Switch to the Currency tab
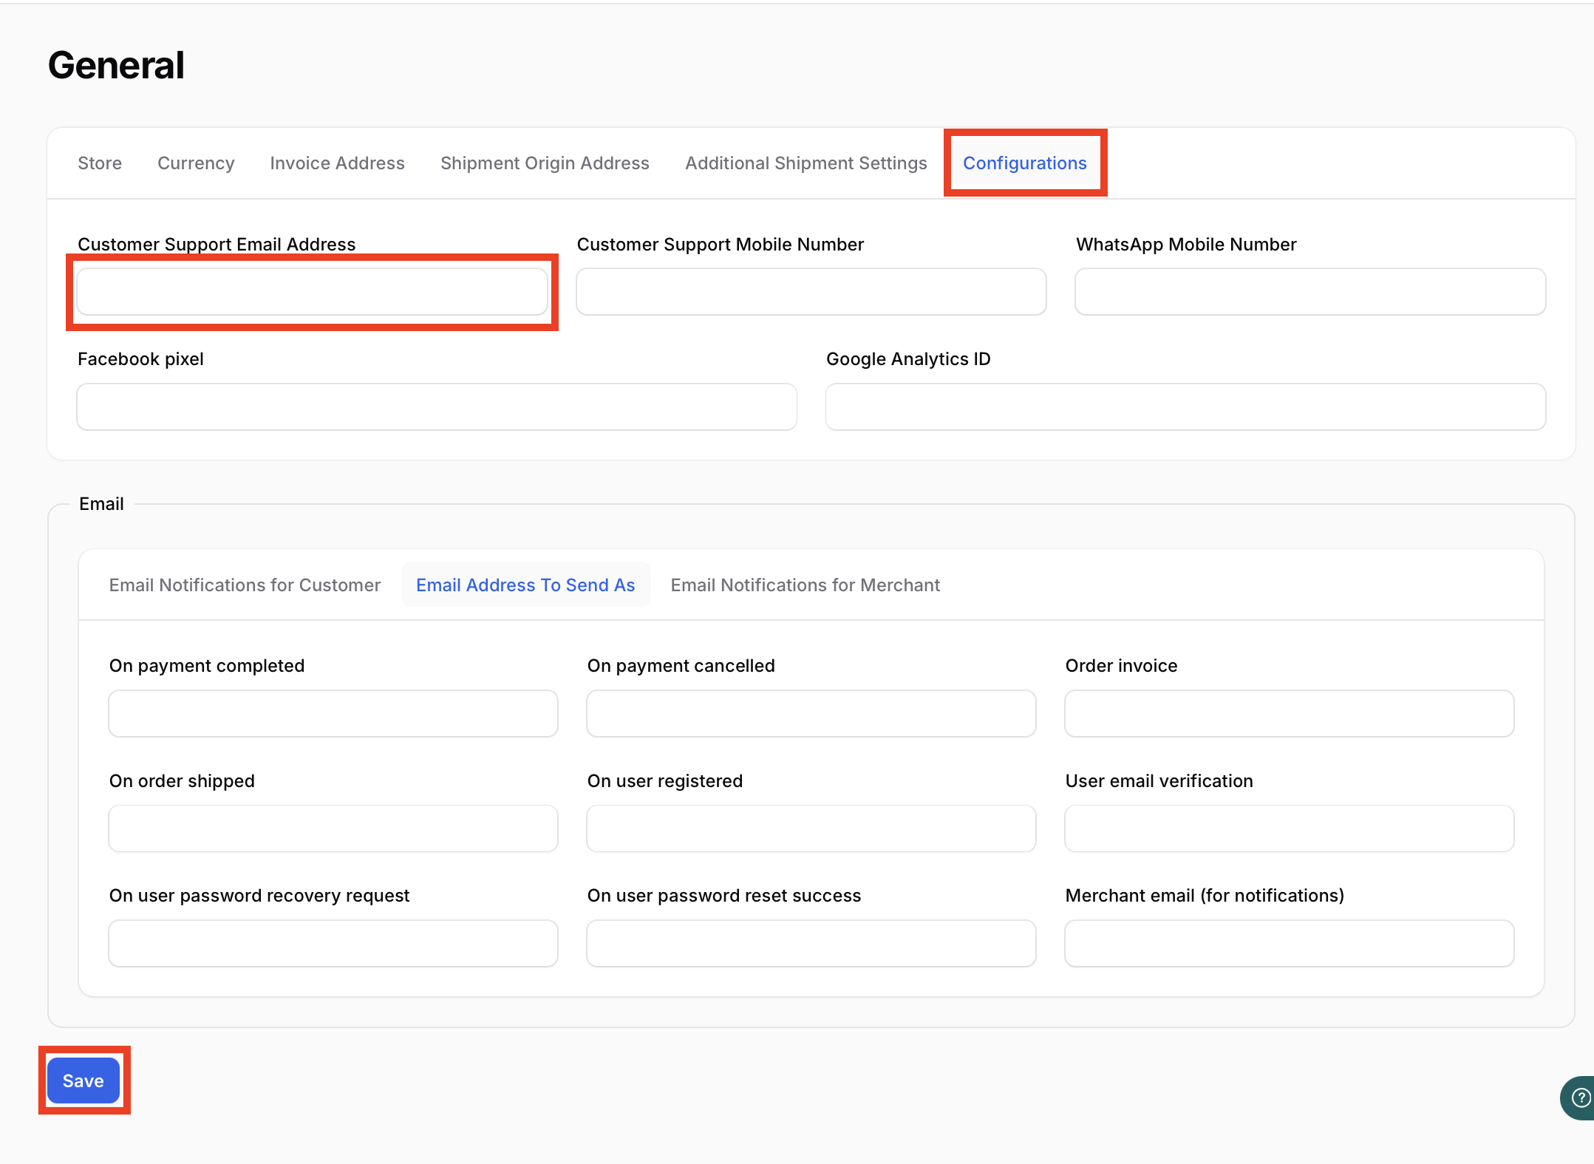The width and height of the screenshot is (1594, 1164). point(196,163)
